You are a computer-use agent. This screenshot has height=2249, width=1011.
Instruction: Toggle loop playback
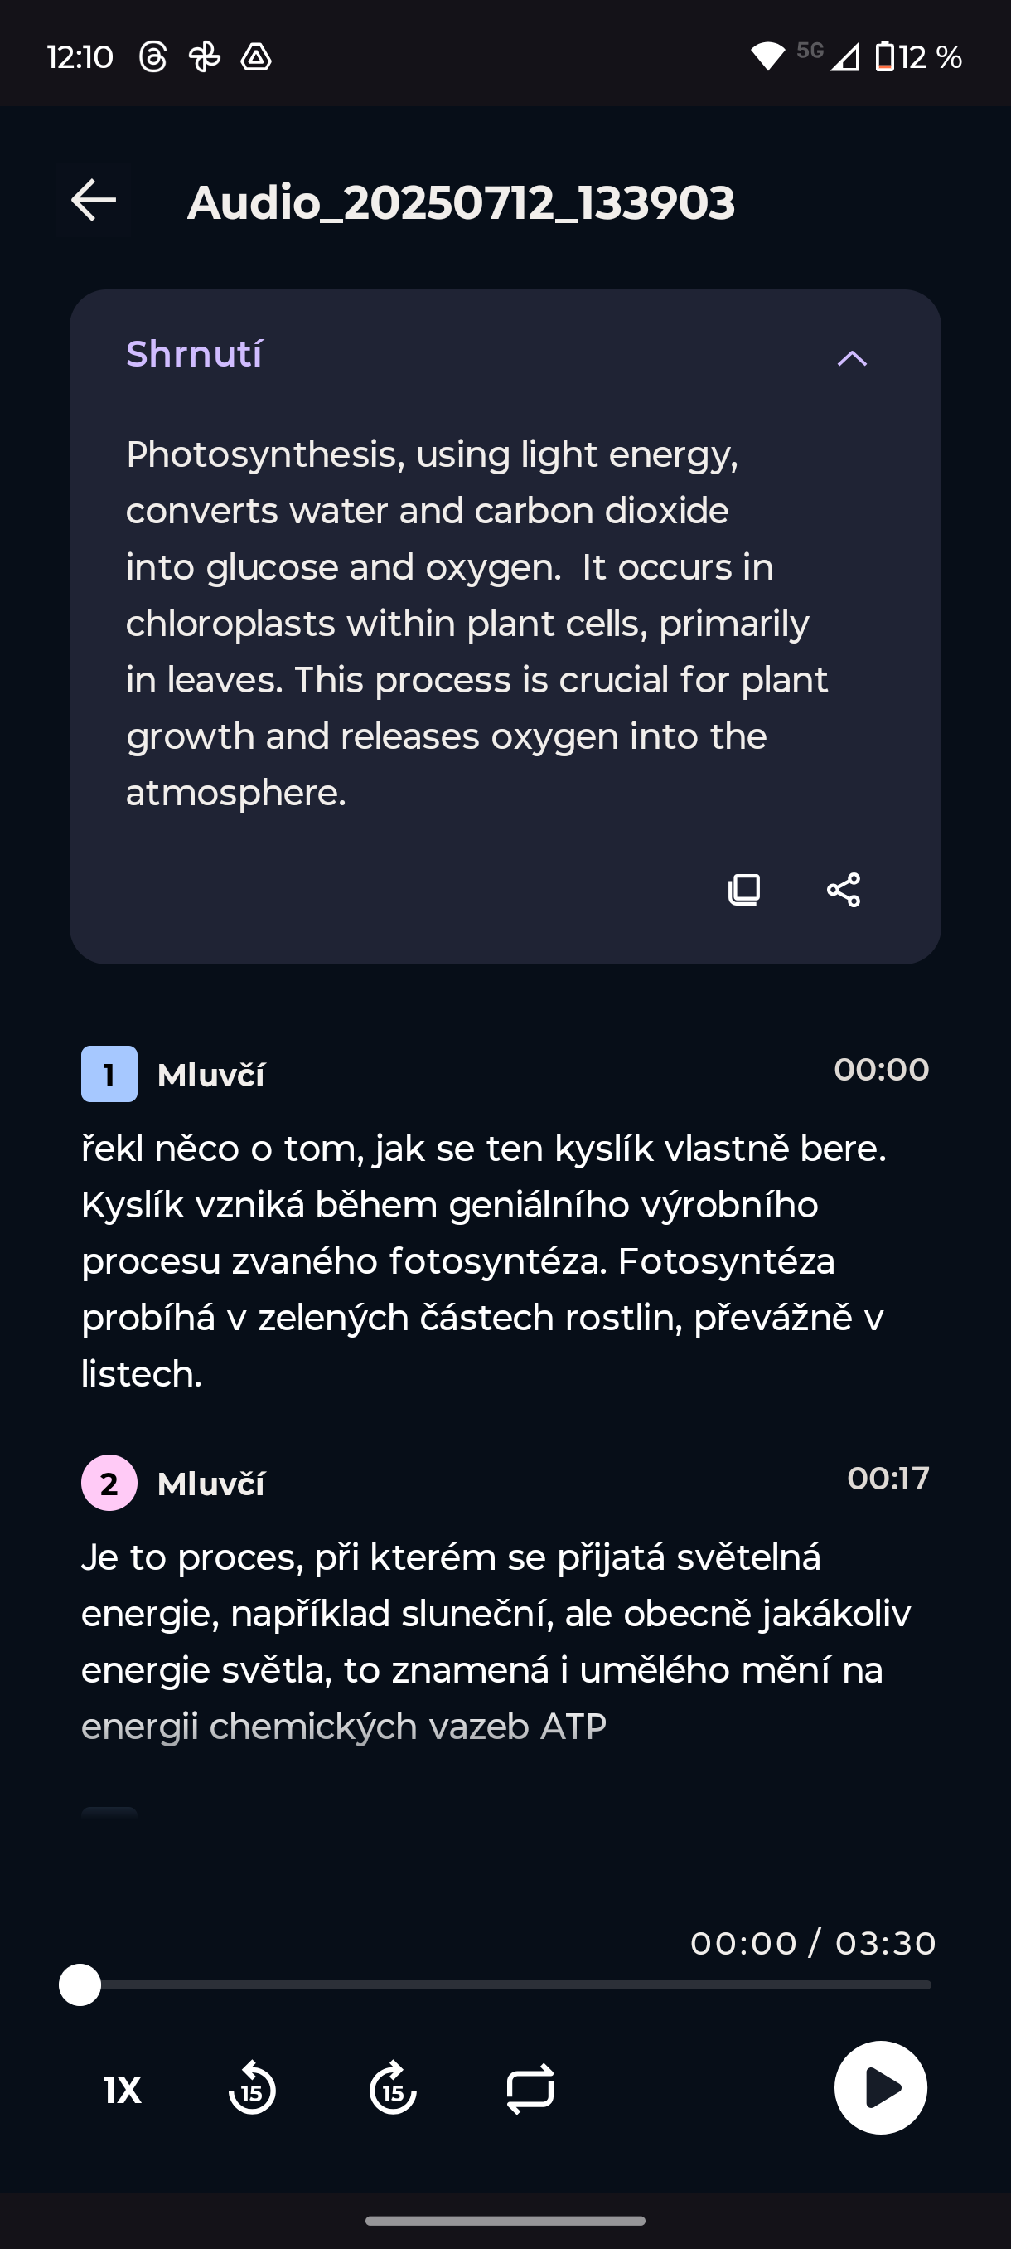(530, 2089)
